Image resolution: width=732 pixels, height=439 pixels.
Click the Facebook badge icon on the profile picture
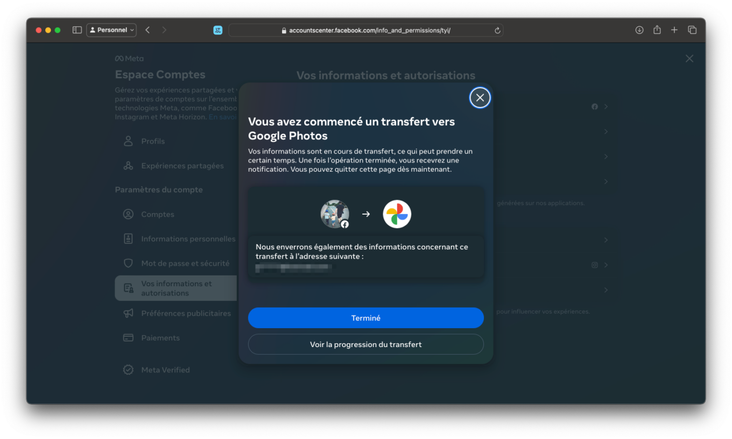coord(344,224)
